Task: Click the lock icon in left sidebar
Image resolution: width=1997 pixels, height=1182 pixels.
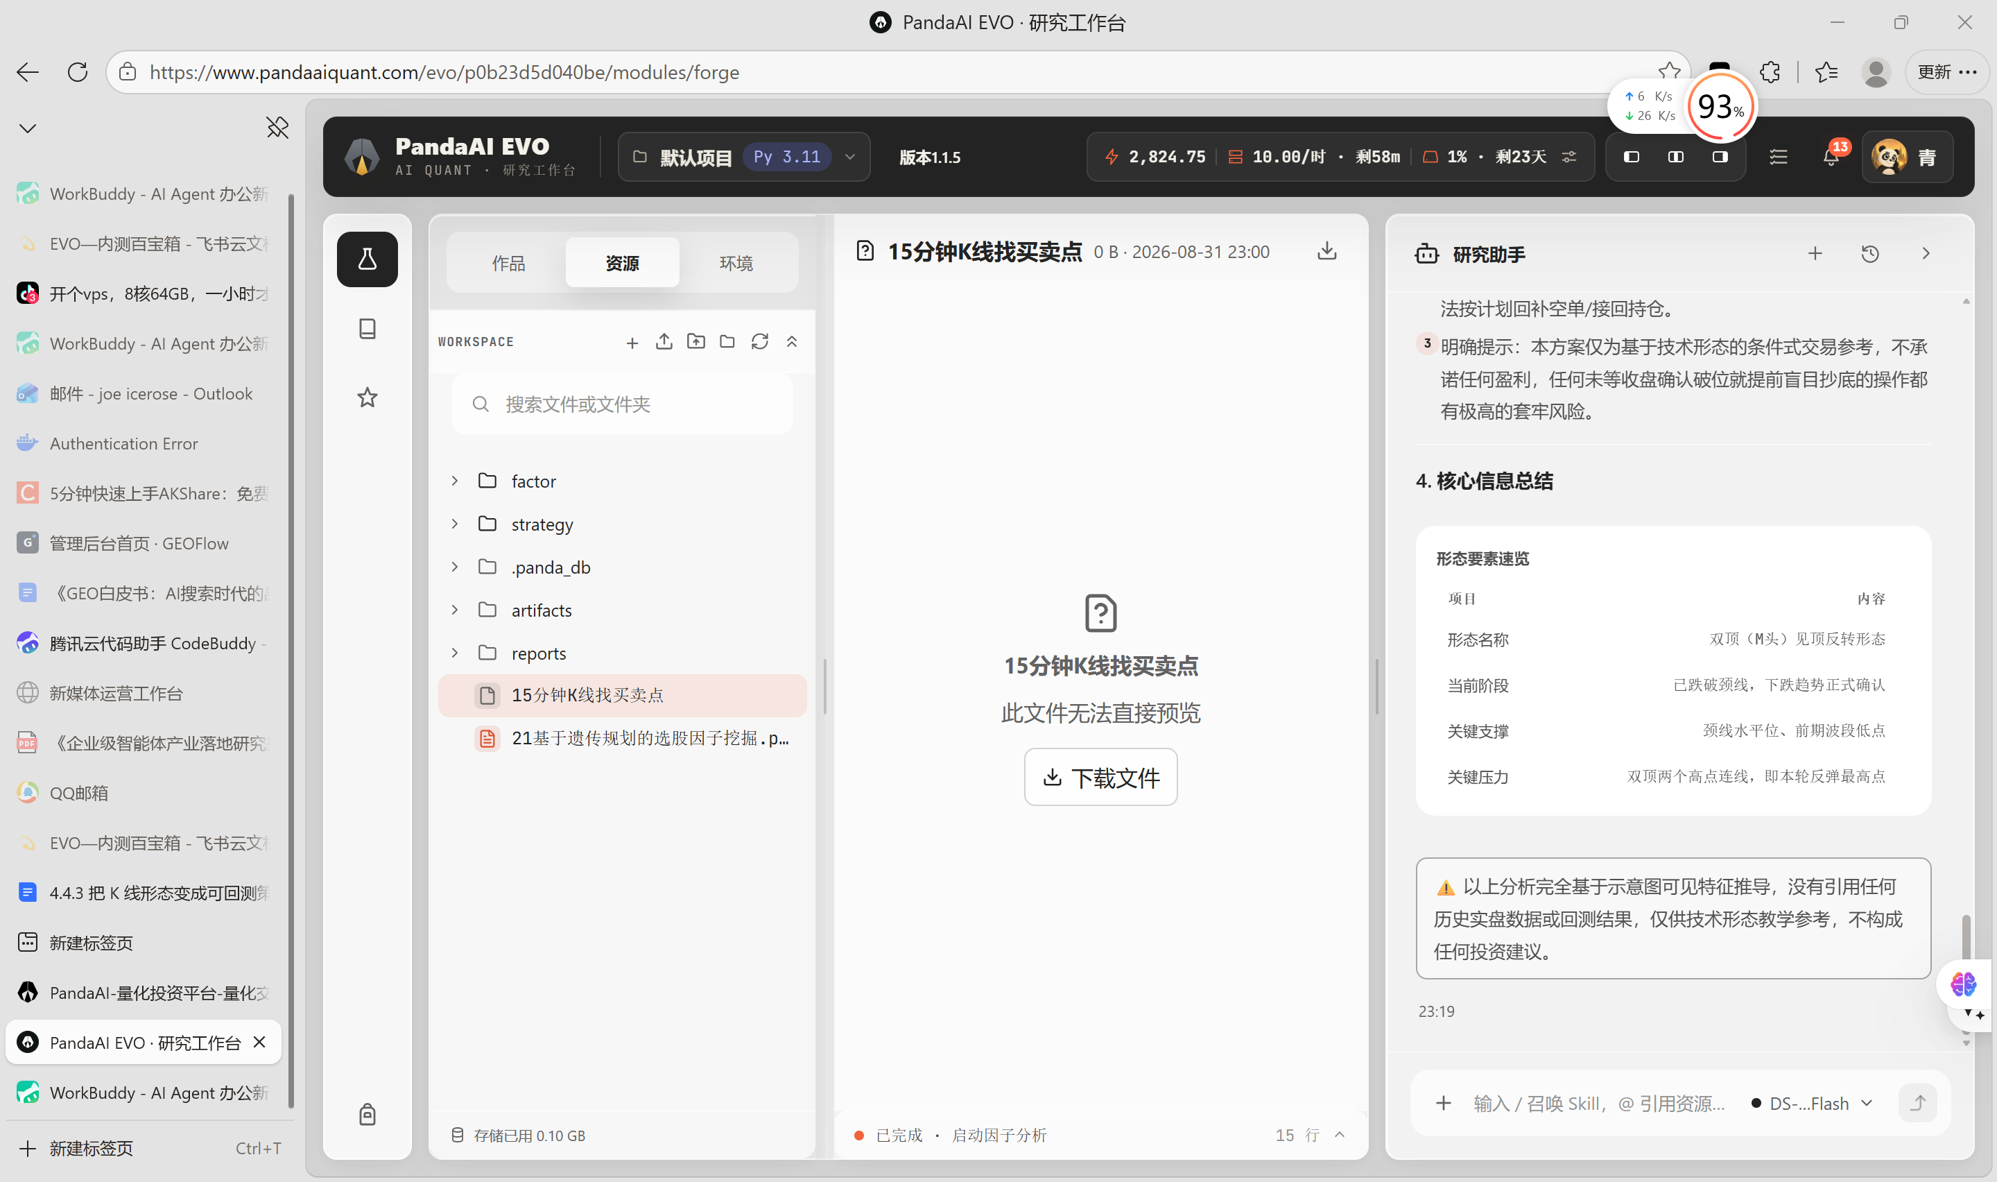Action: pos(367,1113)
